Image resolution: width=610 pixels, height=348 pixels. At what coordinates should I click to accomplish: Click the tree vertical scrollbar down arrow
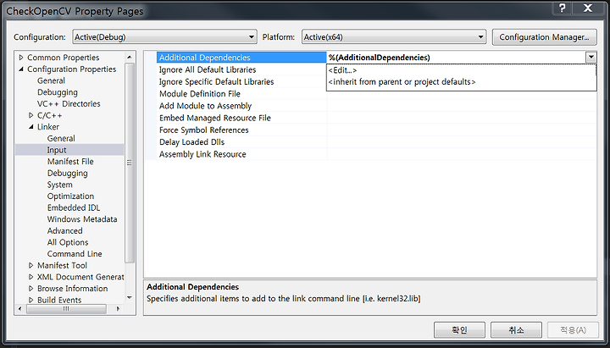(x=130, y=298)
